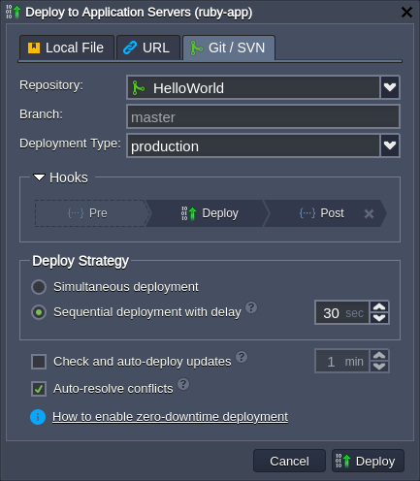
Task: Click the blue info icon
Action: tap(38, 417)
